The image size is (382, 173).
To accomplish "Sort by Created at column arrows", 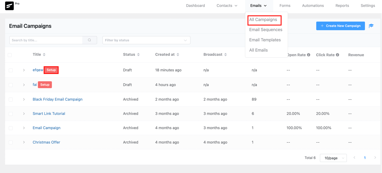I will click(178, 55).
